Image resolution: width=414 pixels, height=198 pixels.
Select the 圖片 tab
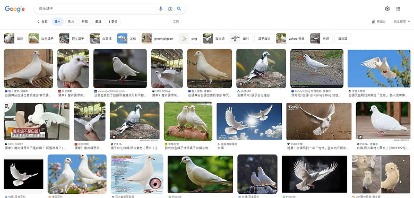pos(57,22)
